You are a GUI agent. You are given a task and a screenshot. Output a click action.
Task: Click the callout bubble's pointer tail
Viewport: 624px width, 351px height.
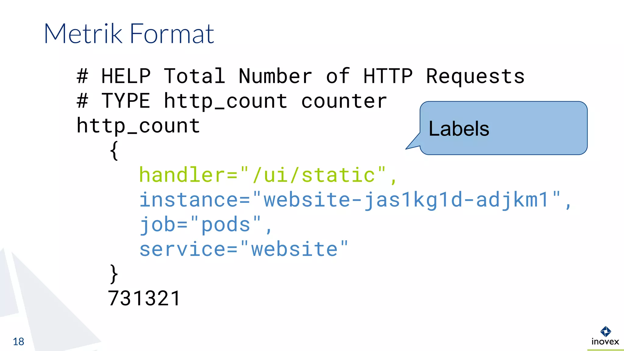(x=414, y=142)
